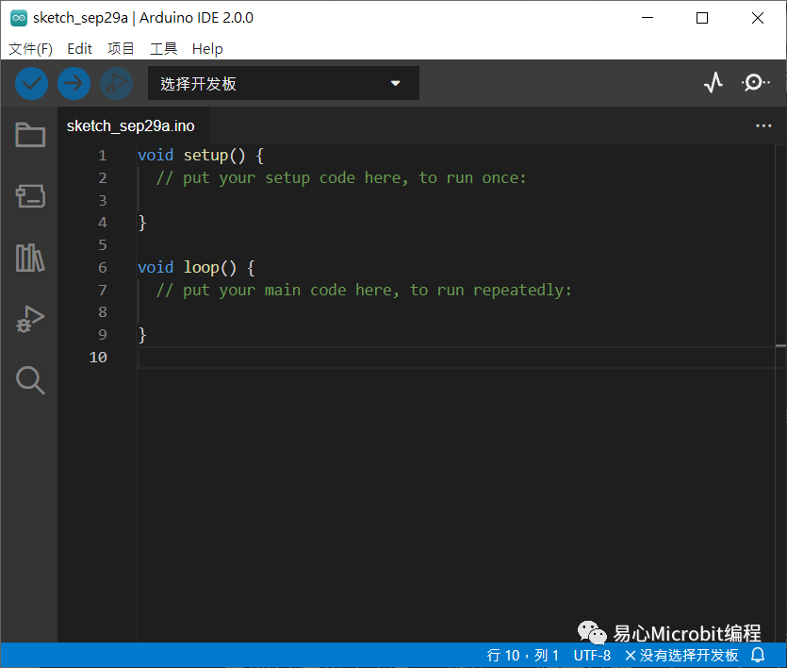
Task: Click the 没有选择开发板 status item
Action: pyautogui.click(x=681, y=655)
